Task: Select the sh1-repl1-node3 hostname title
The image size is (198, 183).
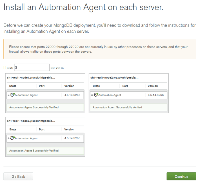Action: pyautogui.click(x=31, y=121)
